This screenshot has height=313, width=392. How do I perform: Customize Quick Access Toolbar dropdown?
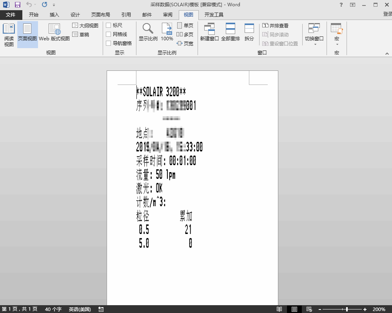point(54,5)
